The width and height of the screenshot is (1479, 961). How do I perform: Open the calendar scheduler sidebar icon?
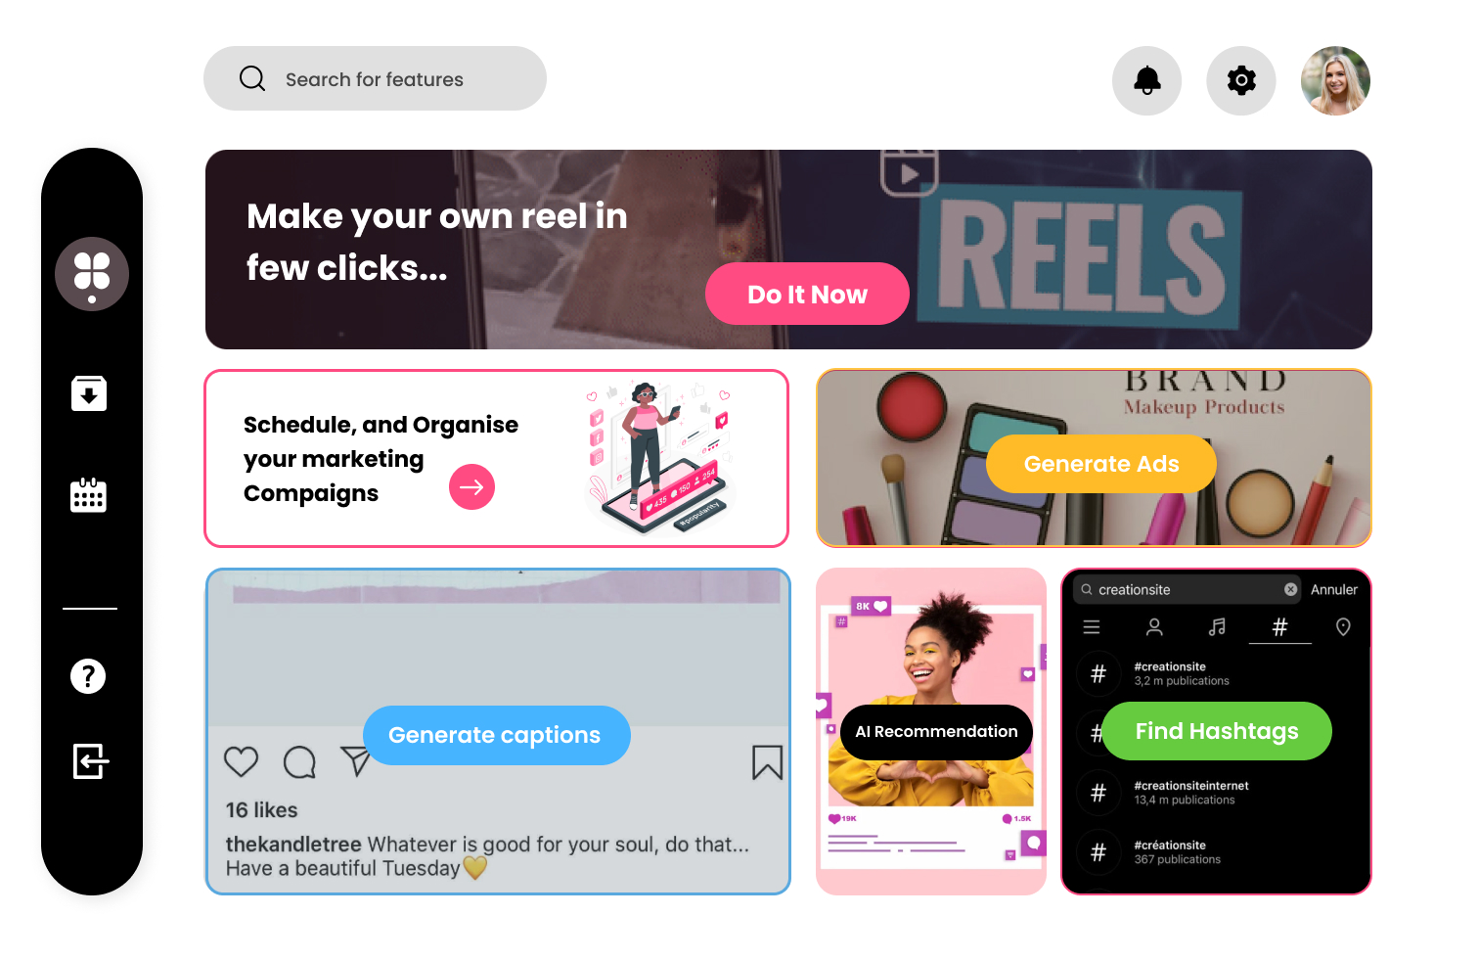88,495
